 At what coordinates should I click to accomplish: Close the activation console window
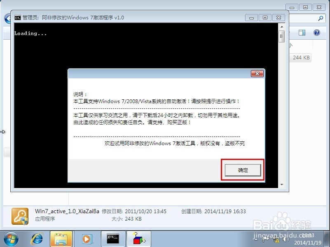[279, 18]
